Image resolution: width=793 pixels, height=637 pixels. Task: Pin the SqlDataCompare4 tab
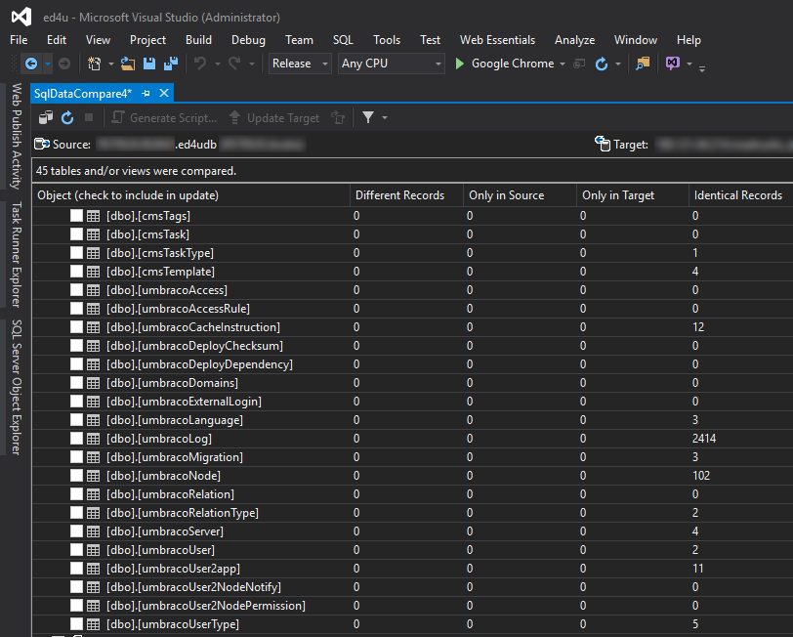[146, 94]
